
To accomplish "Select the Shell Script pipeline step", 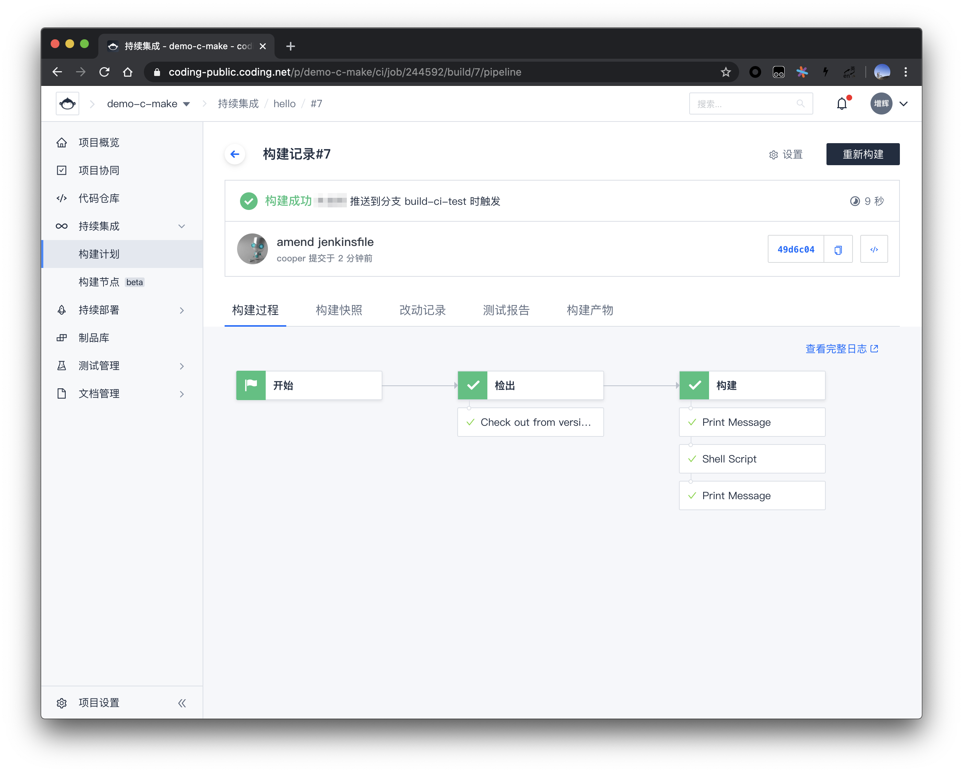I will (752, 459).
